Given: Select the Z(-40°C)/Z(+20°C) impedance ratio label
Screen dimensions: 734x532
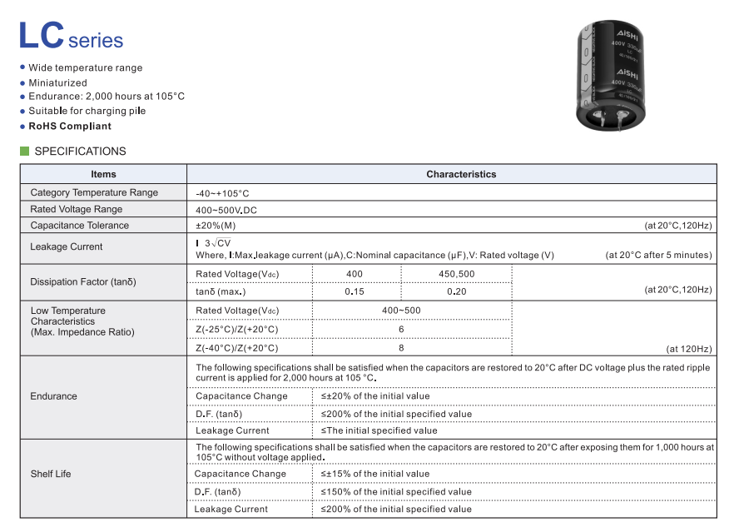Looking at the screenshot, I should 236,348.
